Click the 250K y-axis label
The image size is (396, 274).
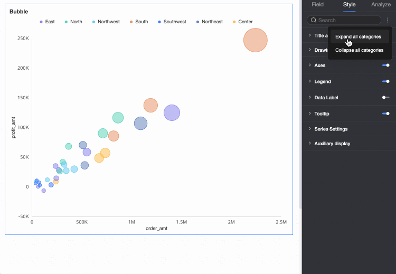(23, 39)
